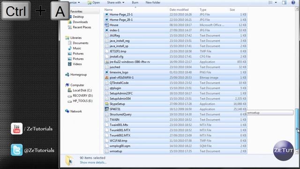This screenshot has width=300, height=169.
Task: Click the limewire_logo PNG file icon
Action: [x=107, y=72]
